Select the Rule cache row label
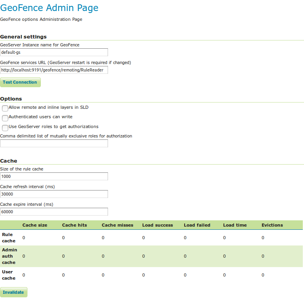This screenshot has height=304, width=304. coord(9,238)
